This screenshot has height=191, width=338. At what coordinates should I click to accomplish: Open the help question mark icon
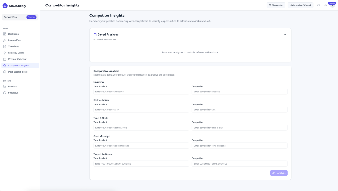pyautogui.click(x=319, y=5)
